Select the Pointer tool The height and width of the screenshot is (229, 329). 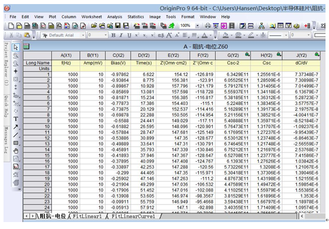pyautogui.click(x=16, y=48)
